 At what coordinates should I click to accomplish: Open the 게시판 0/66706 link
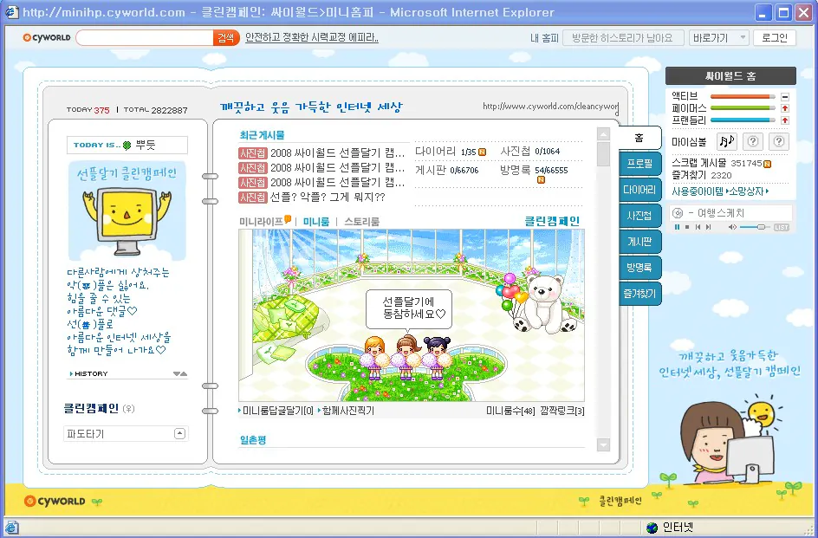pyautogui.click(x=446, y=170)
